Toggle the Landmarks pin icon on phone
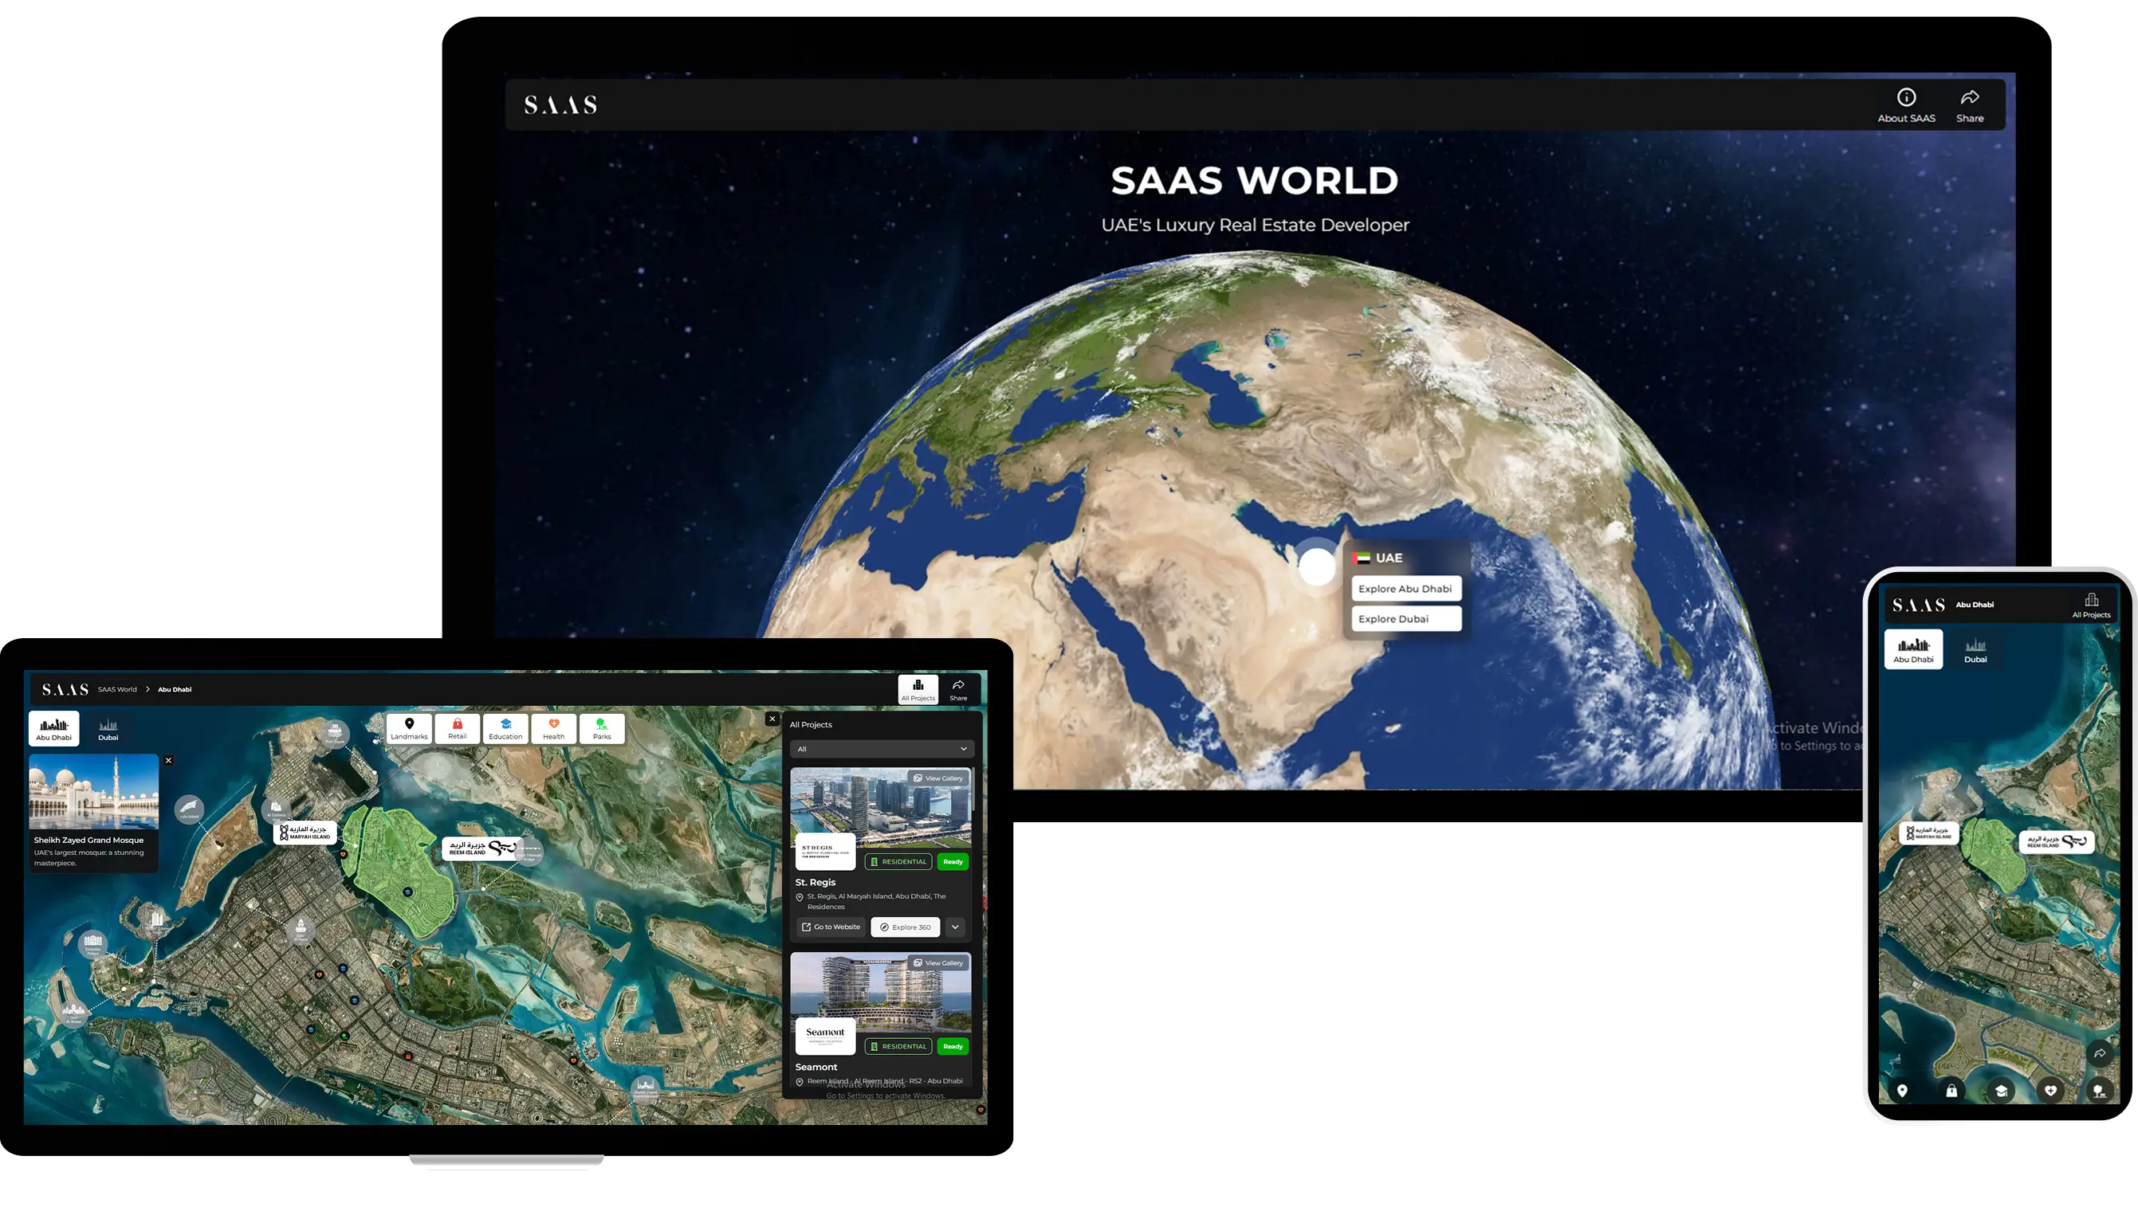Image resolution: width=2138 pixels, height=1219 pixels. (x=1902, y=1090)
